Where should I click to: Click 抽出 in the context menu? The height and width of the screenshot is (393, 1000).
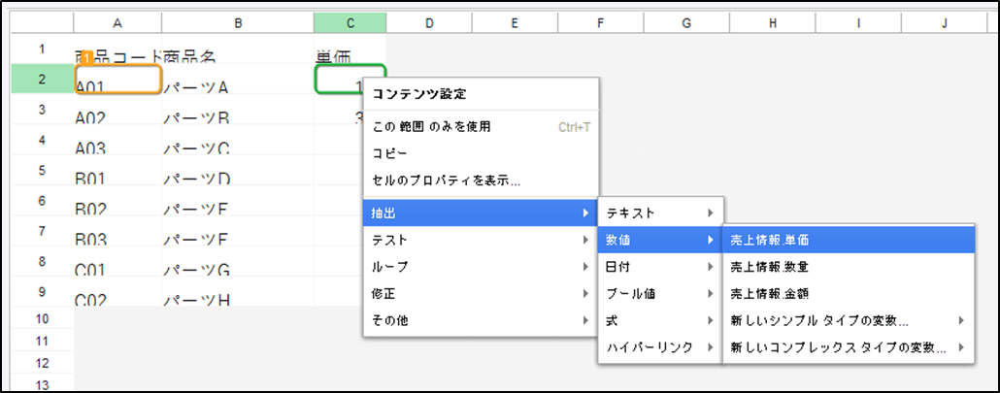pos(481,213)
